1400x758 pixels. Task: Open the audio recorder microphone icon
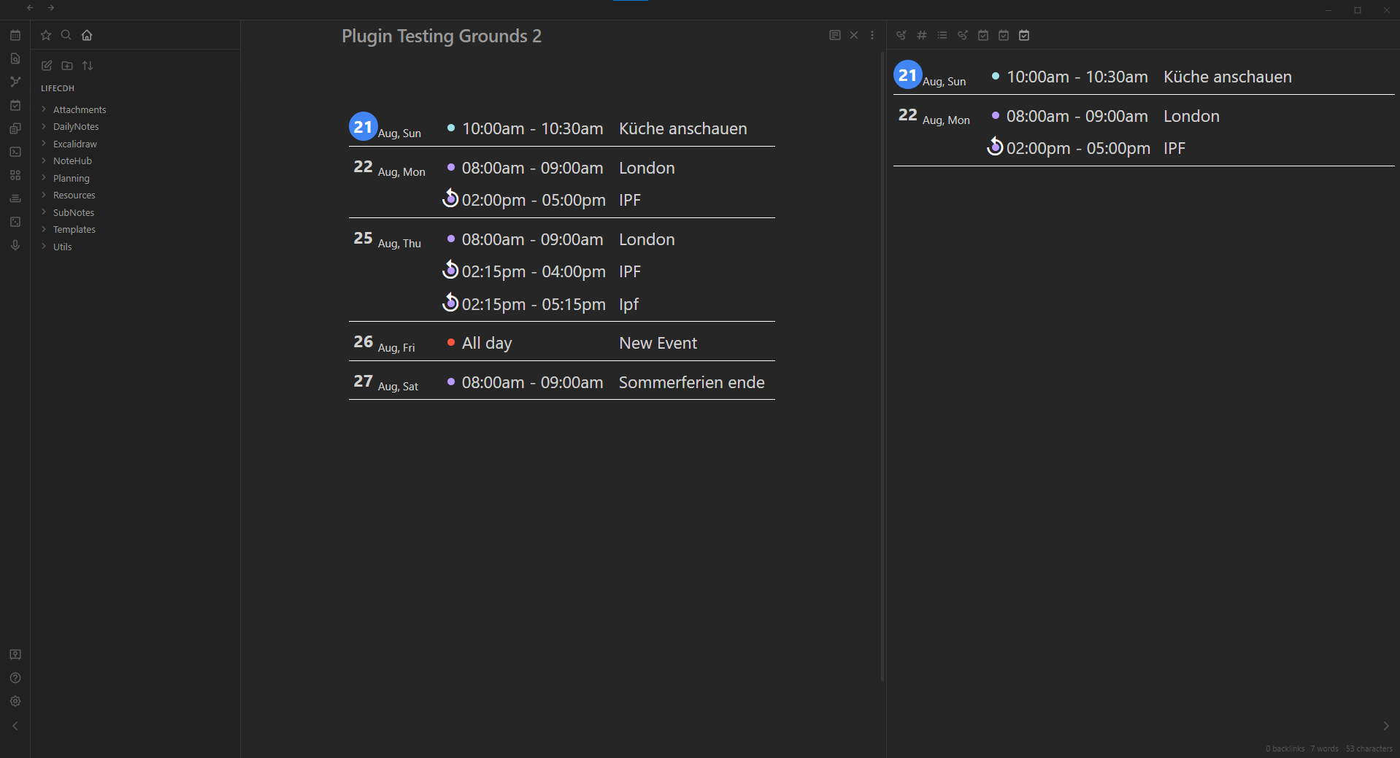[15, 245]
